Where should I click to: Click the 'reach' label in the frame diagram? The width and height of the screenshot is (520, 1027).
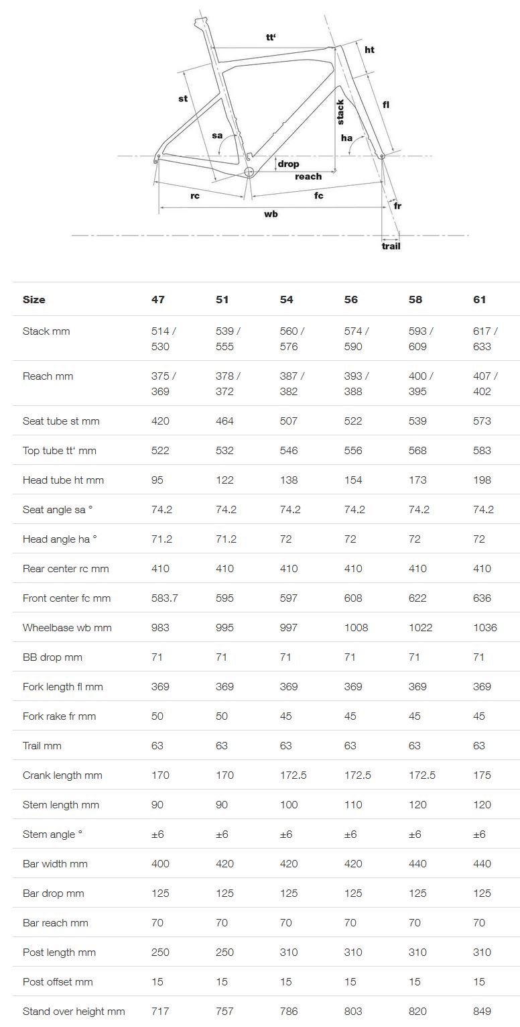(x=308, y=176)
